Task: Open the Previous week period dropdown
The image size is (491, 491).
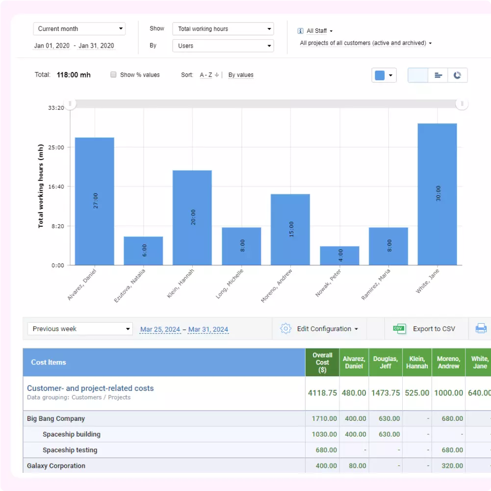Action: (x=80, y=329)
